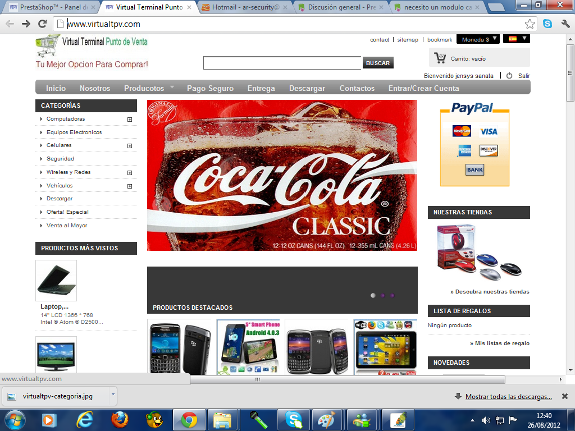Open the Moneda $ currency dropdown

pyautogui.click(x=478, y=39)
